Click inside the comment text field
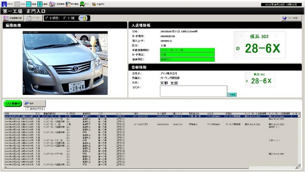The width and height of the screenshot is (305, 172). pos(193,91)
